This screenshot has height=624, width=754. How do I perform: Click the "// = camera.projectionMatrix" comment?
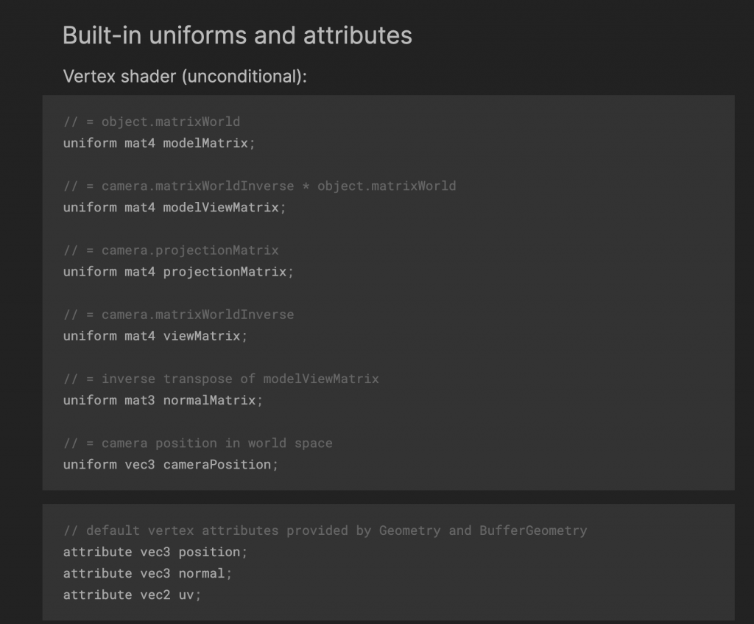coord(171,250)
